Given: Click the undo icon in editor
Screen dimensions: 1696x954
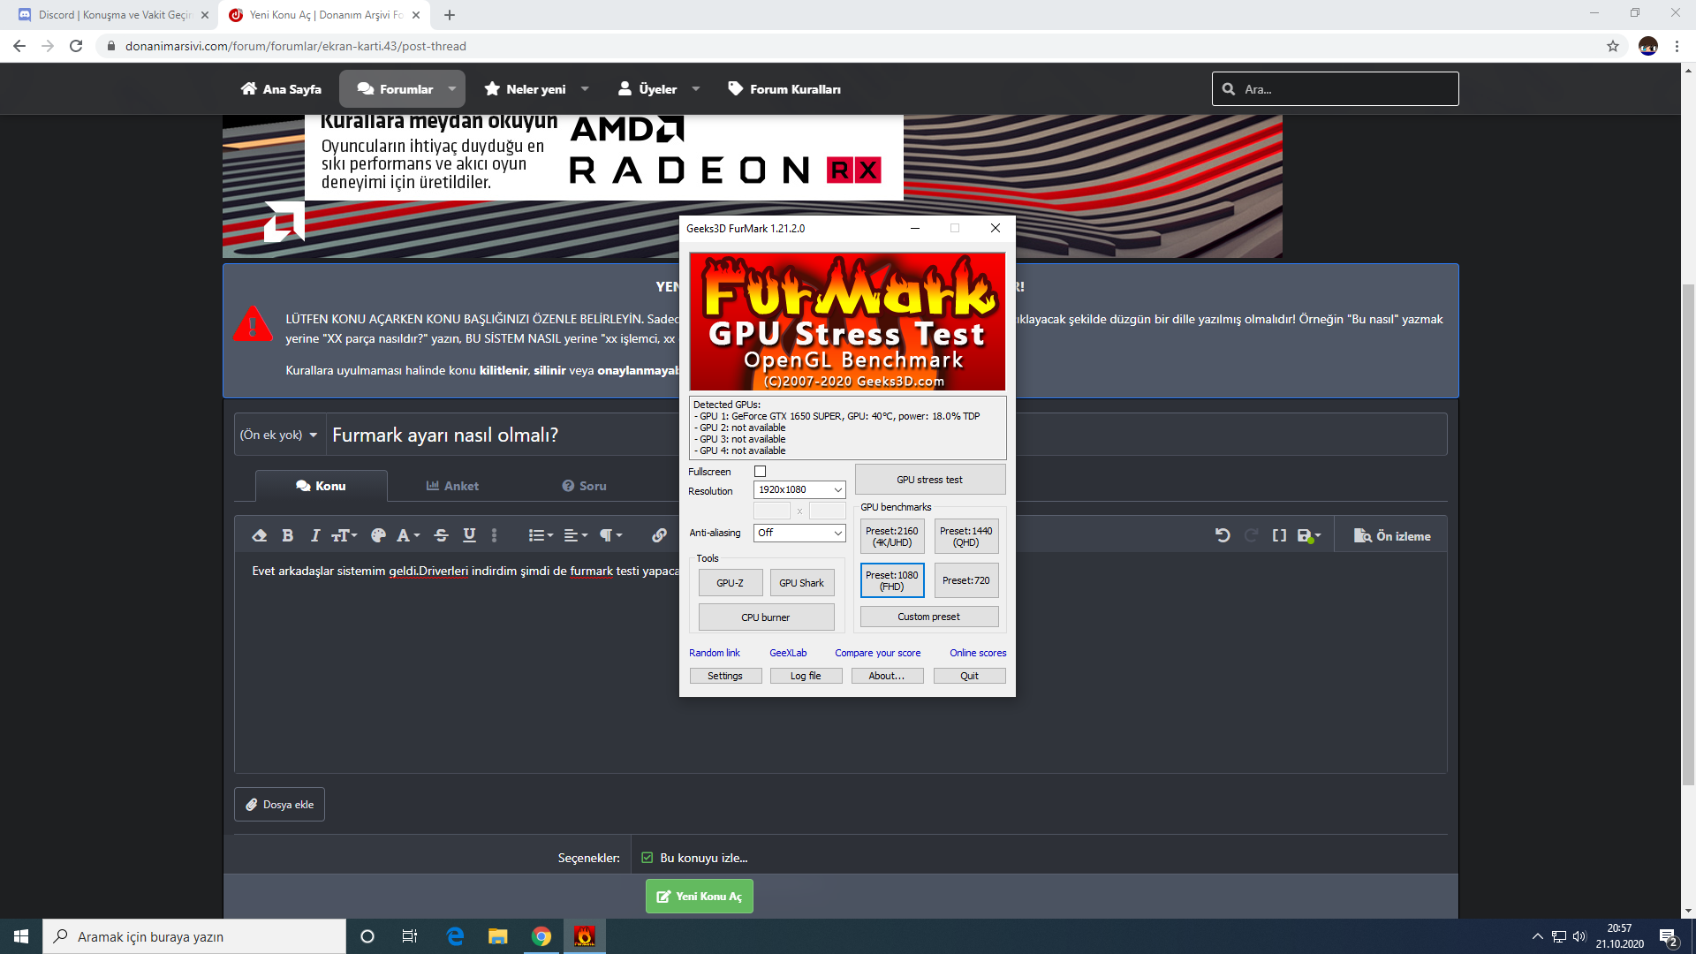Looking at the screenshot, I should click(x=1223, y=535).
